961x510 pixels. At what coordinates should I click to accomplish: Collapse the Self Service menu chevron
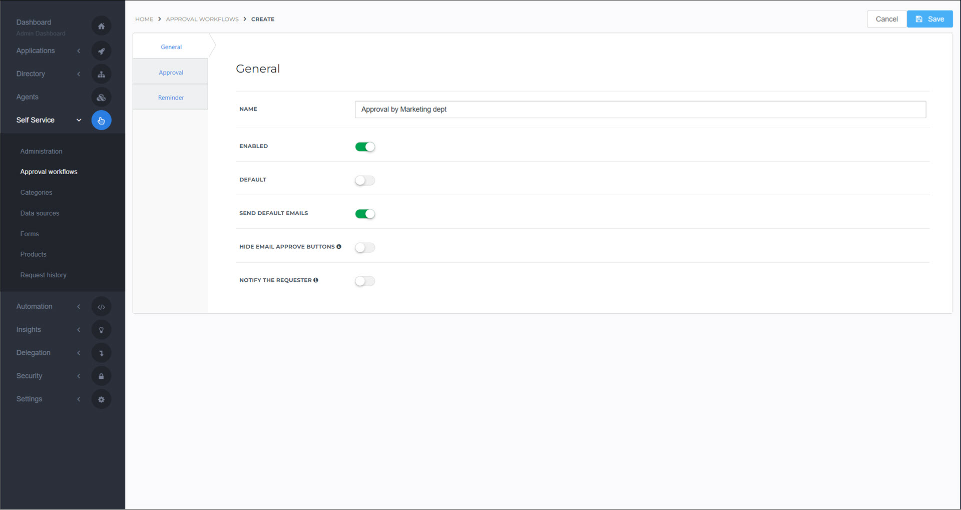click(x=79, y=120)
